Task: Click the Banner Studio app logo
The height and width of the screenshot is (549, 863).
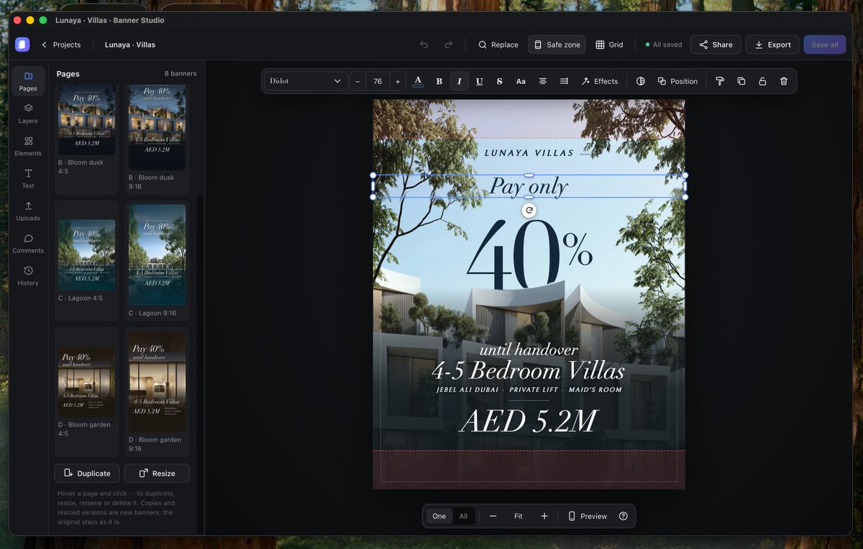Action: pos(22,45)
